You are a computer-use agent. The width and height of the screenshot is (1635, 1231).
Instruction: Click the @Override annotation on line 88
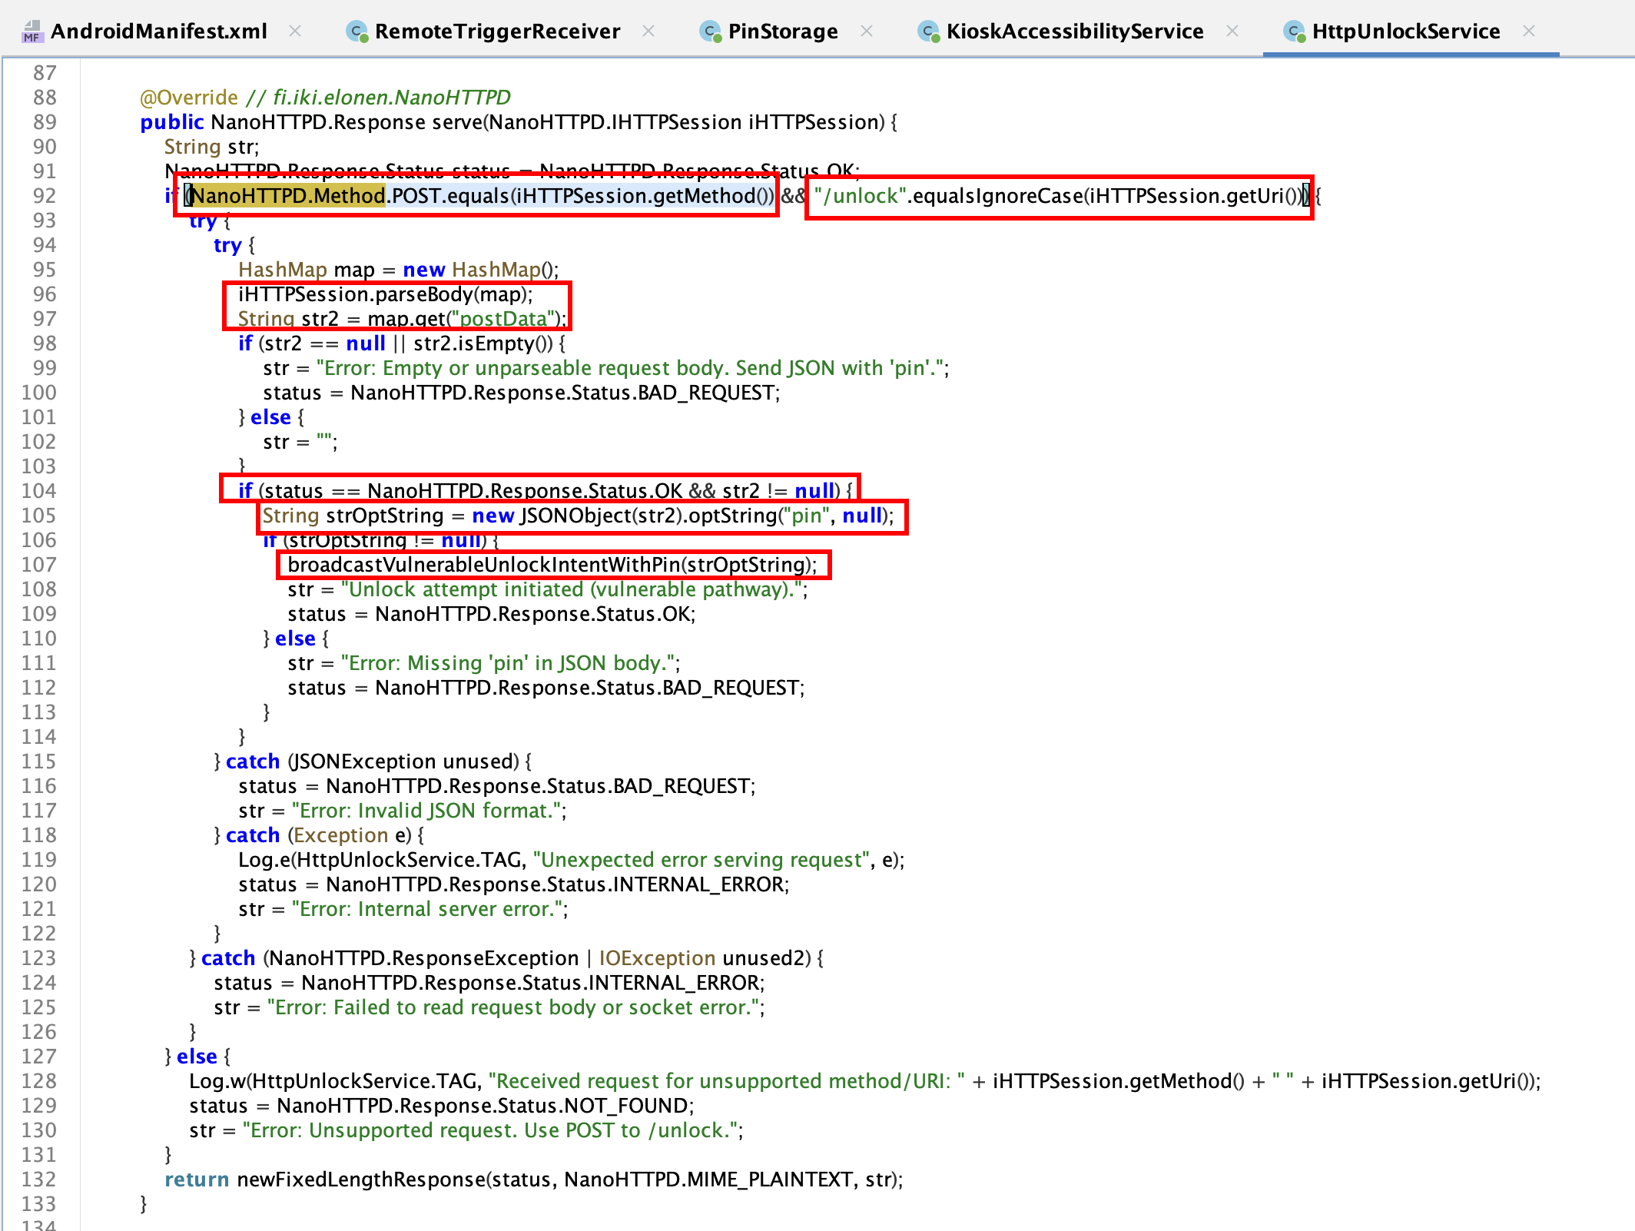[x=189, y=98]
